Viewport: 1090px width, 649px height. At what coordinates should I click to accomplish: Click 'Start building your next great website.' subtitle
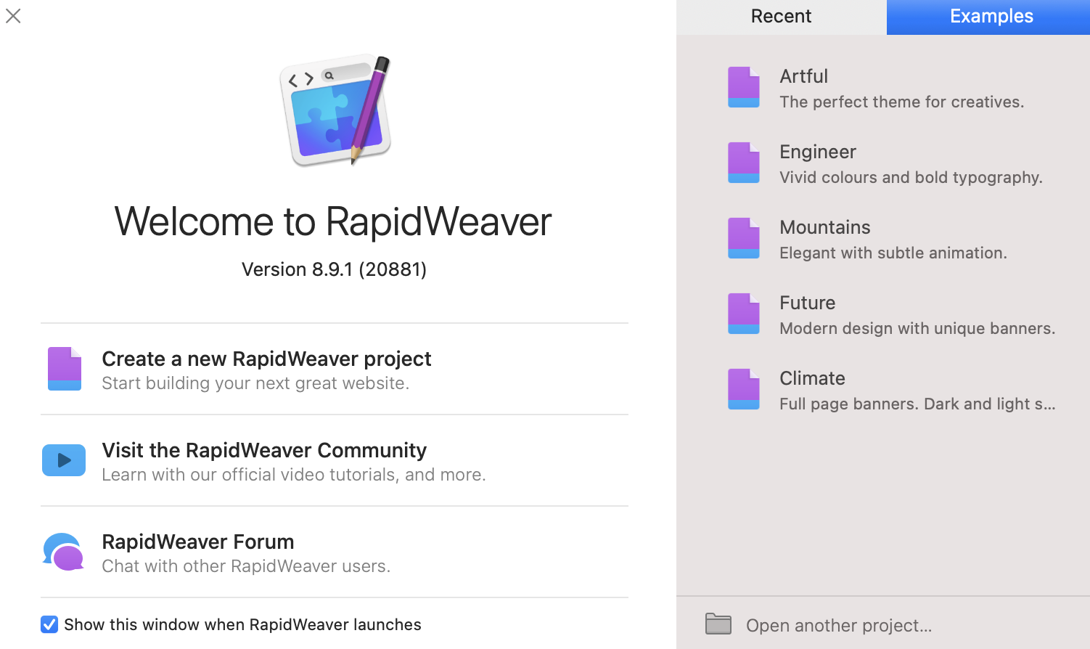click(x=255, y=383)
